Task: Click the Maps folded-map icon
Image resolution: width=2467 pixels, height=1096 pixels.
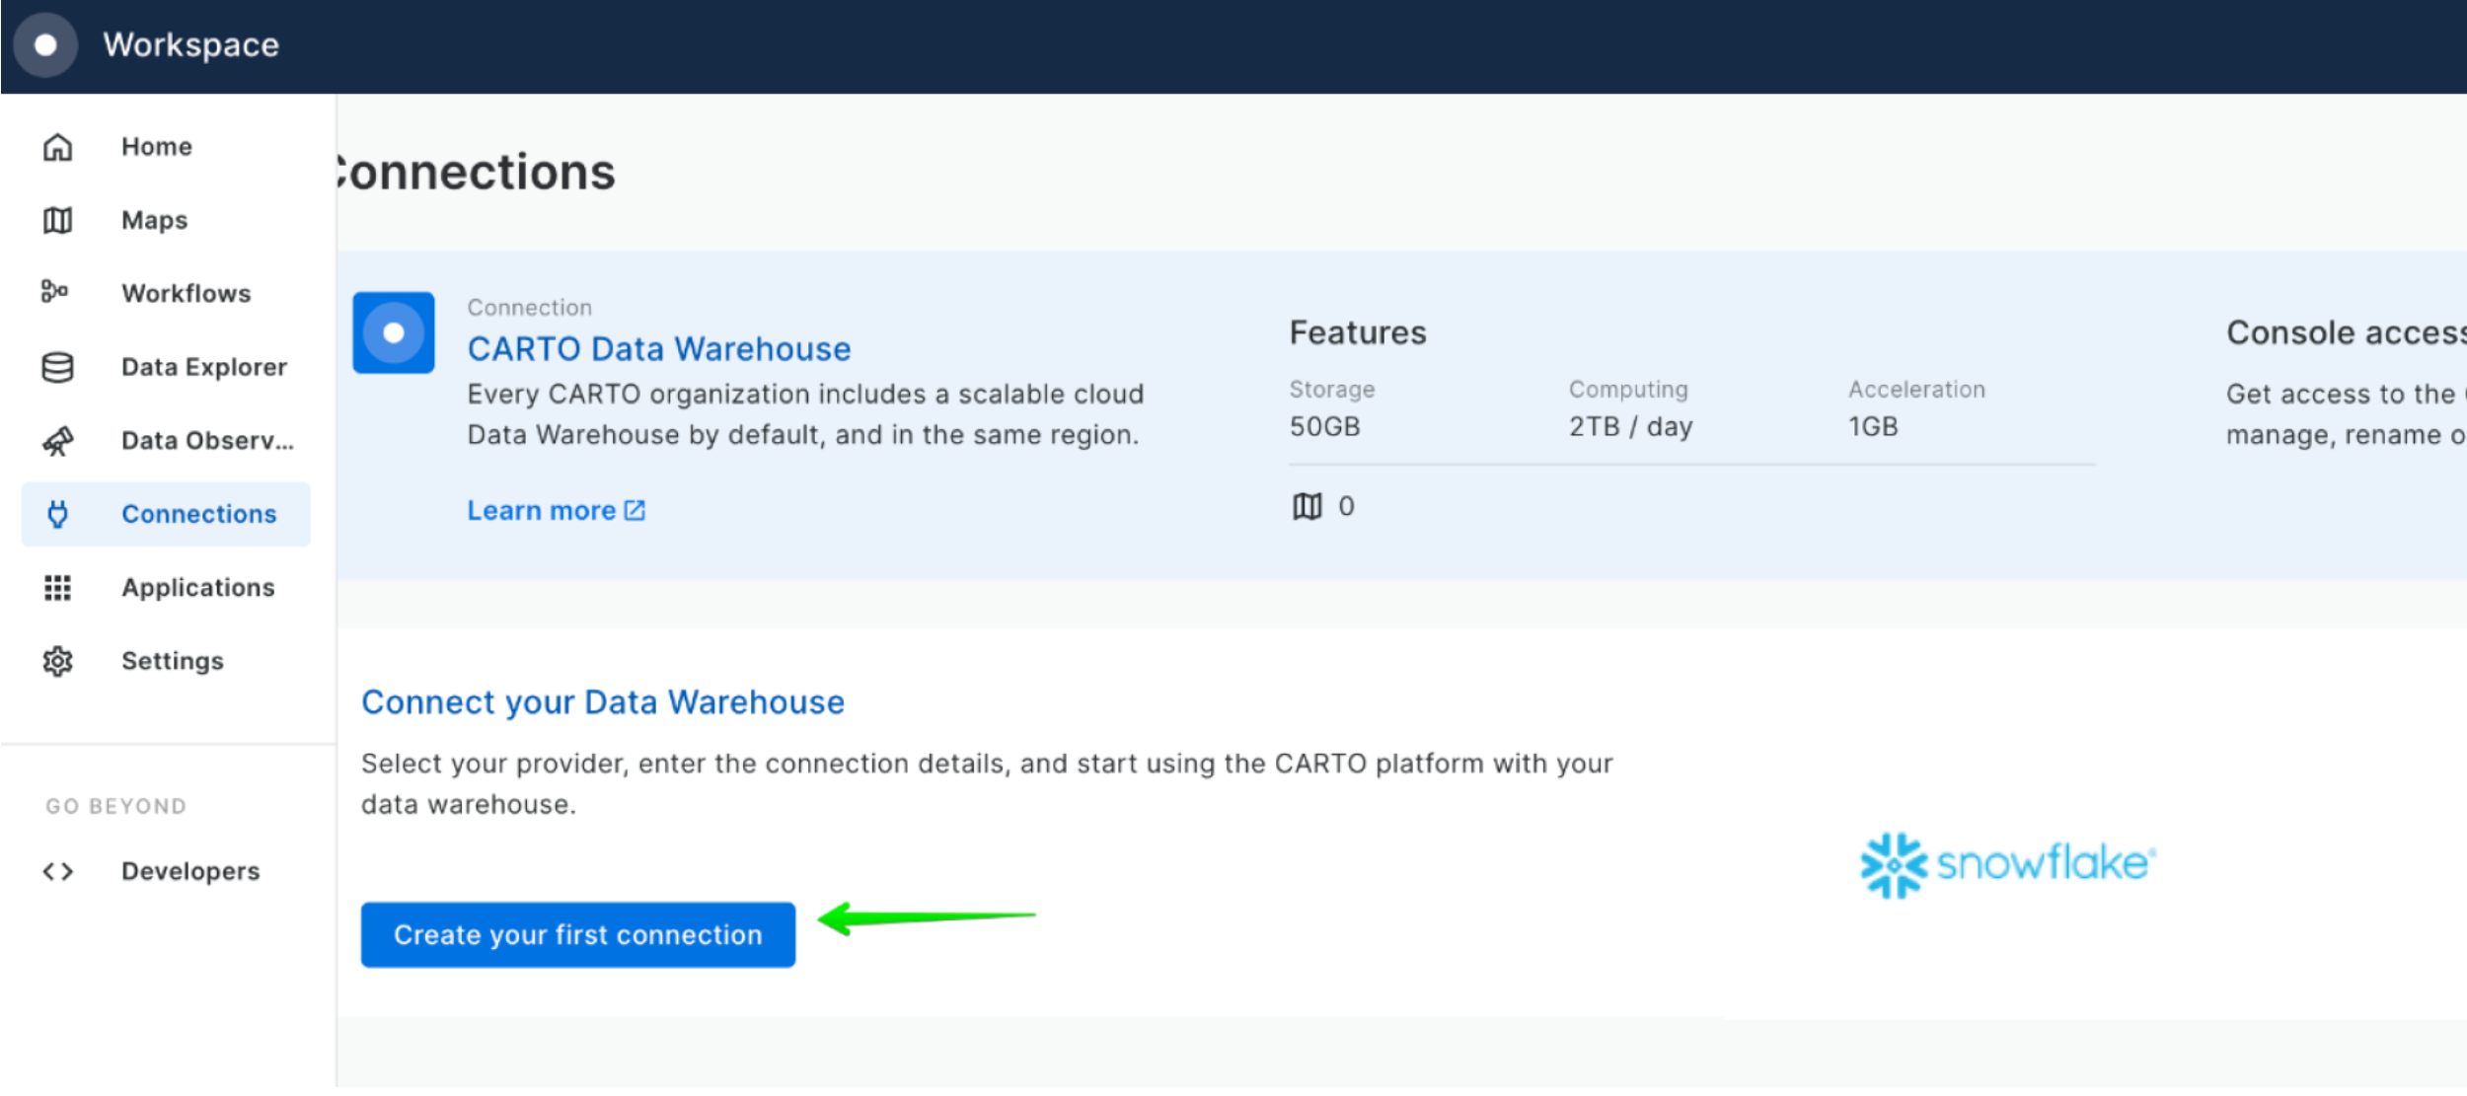Action: point(57,220)
